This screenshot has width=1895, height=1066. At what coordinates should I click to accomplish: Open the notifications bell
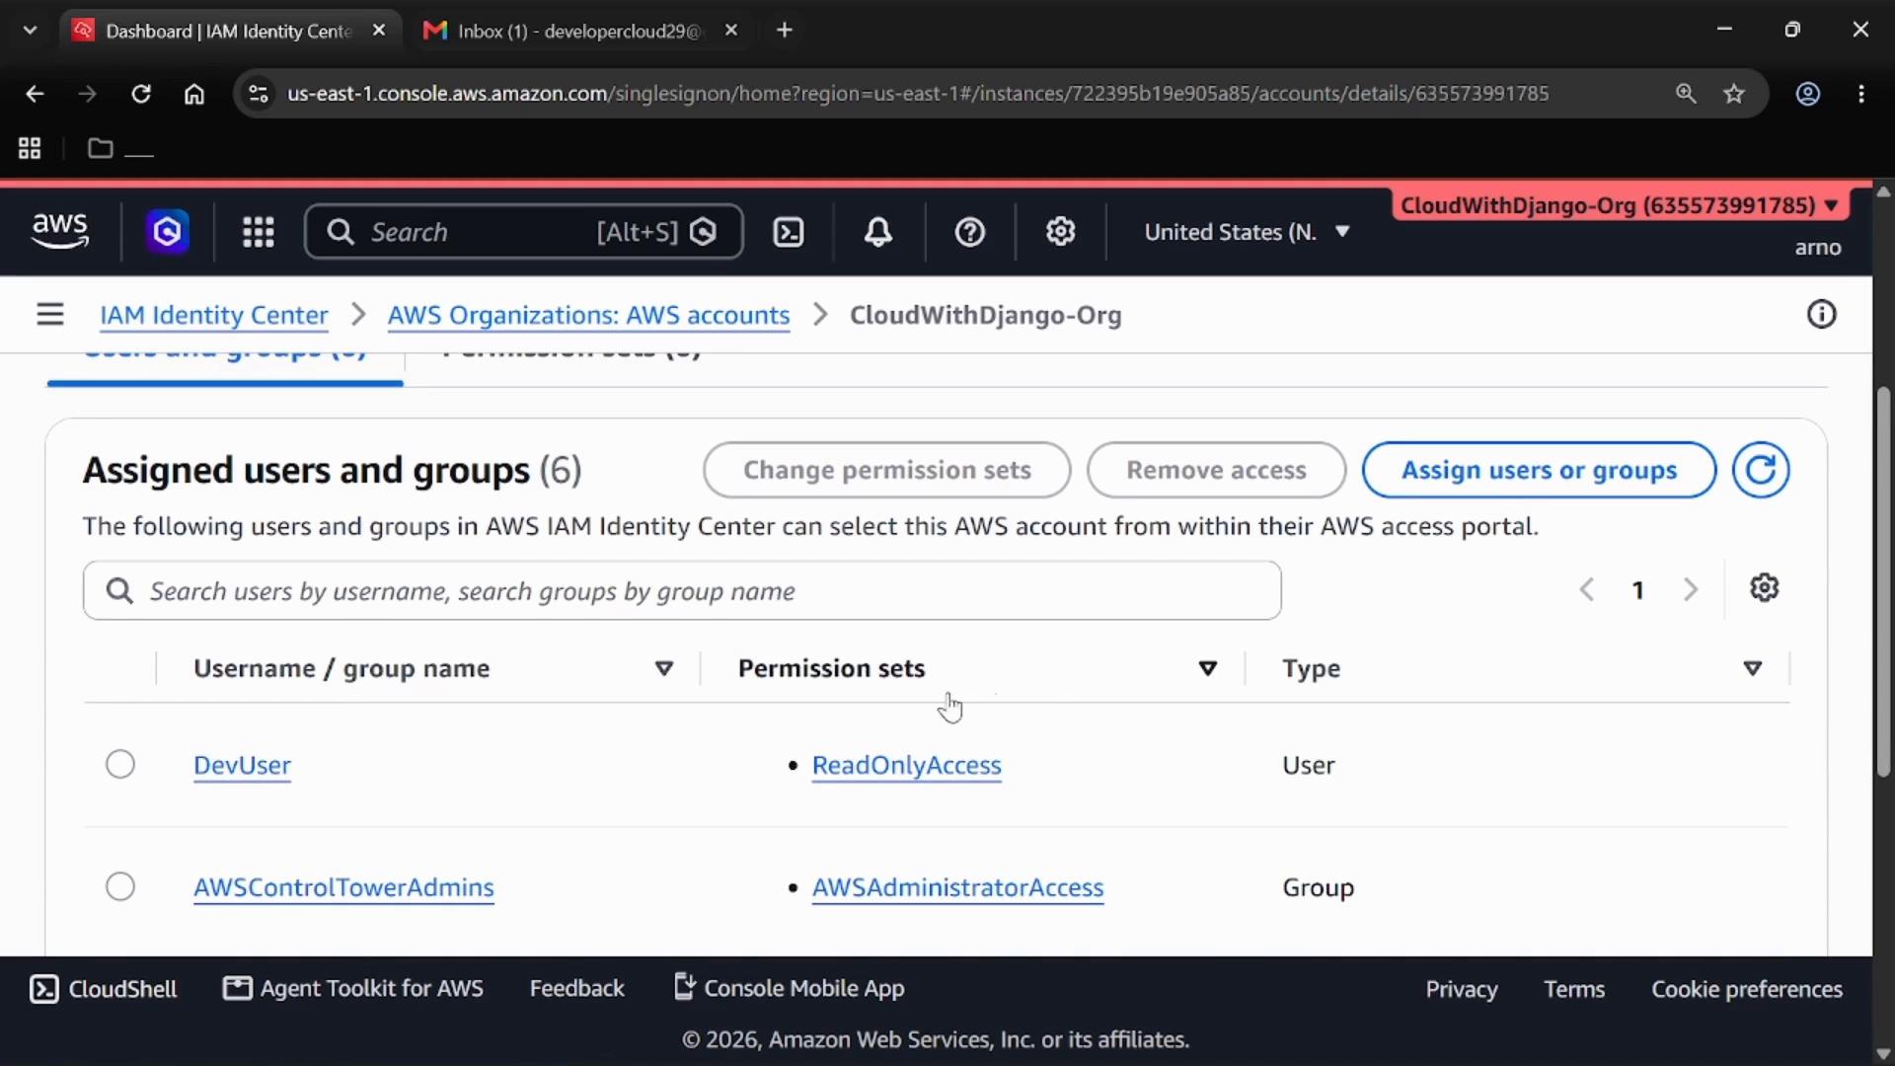coord(878,232)
